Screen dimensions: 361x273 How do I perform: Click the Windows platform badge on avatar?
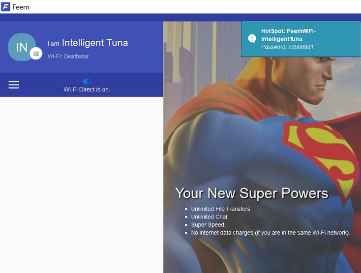(x=36, y=54)
